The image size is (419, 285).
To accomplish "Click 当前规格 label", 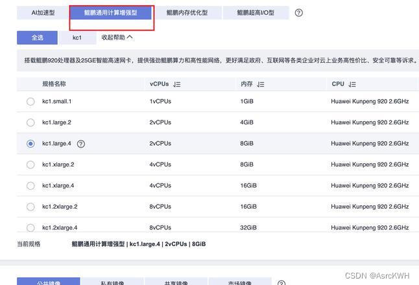I will click(29, 244).
